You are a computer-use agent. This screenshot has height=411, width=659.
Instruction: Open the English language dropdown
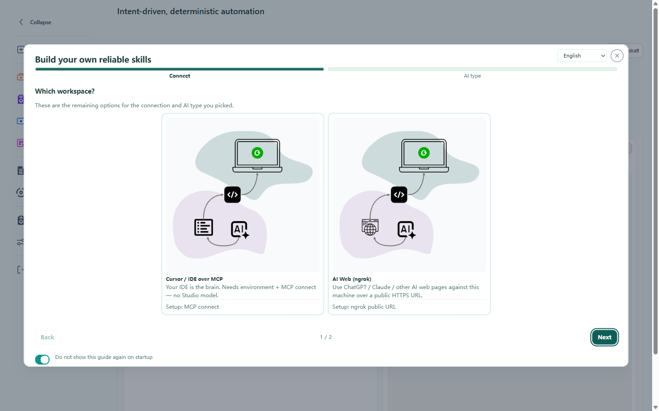click(x=582, y=56)
